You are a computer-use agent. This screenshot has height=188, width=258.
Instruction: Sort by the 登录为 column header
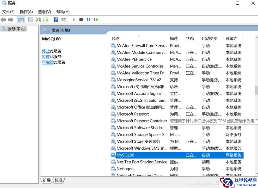[233, 39]
